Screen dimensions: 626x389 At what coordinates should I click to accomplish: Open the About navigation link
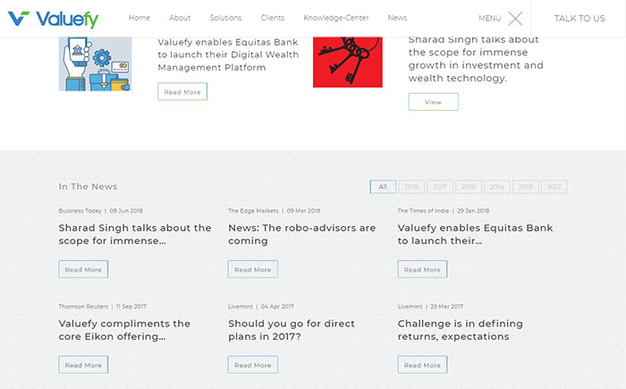point(180,18)
